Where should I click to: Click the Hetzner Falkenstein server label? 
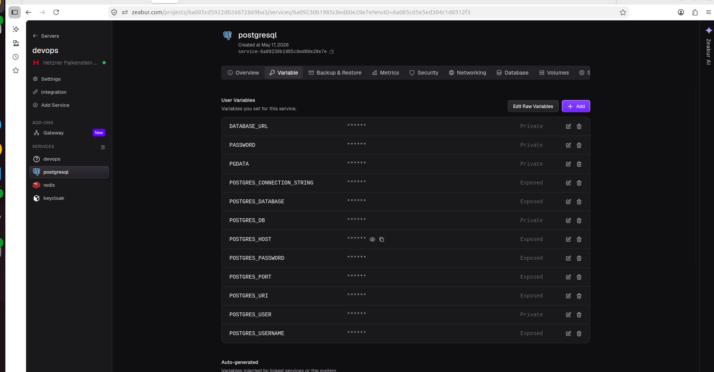[70, 63]
